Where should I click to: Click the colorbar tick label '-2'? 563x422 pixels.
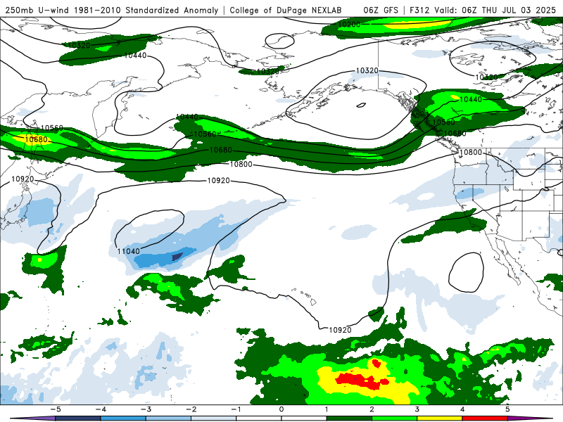tap(191, 409)
